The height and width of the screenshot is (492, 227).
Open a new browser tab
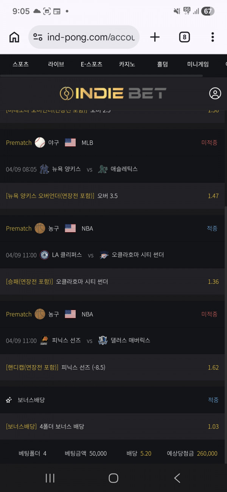(155, 37)
